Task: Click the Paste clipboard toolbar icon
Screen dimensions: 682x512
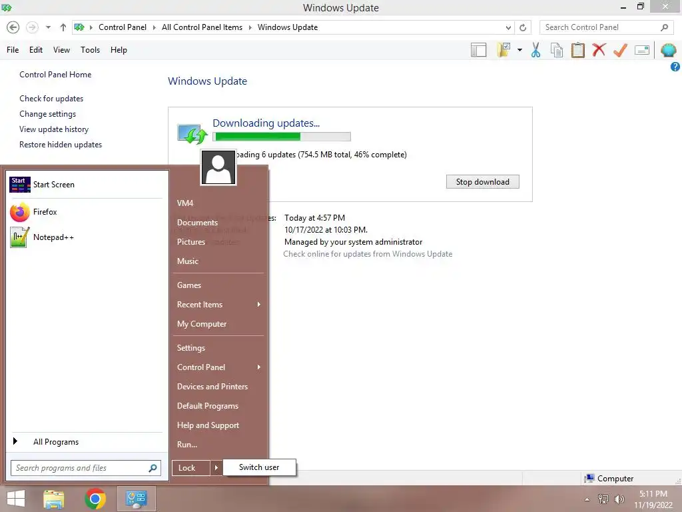Action: [577, 50]
